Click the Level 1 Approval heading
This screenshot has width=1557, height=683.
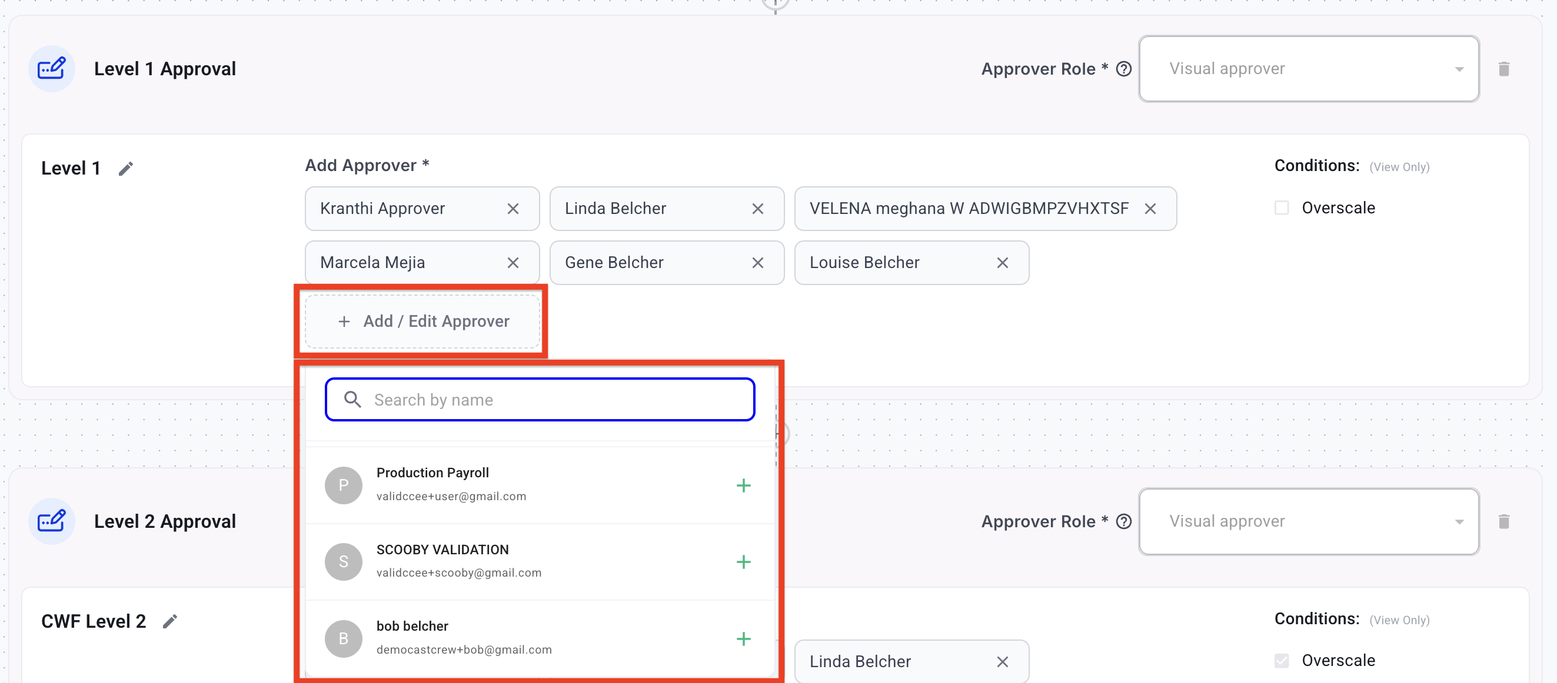point(165,69)
